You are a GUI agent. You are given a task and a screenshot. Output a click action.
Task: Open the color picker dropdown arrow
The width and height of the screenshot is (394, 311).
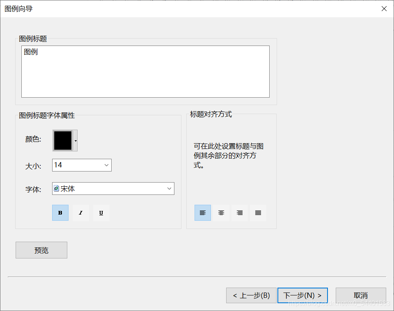76,141
